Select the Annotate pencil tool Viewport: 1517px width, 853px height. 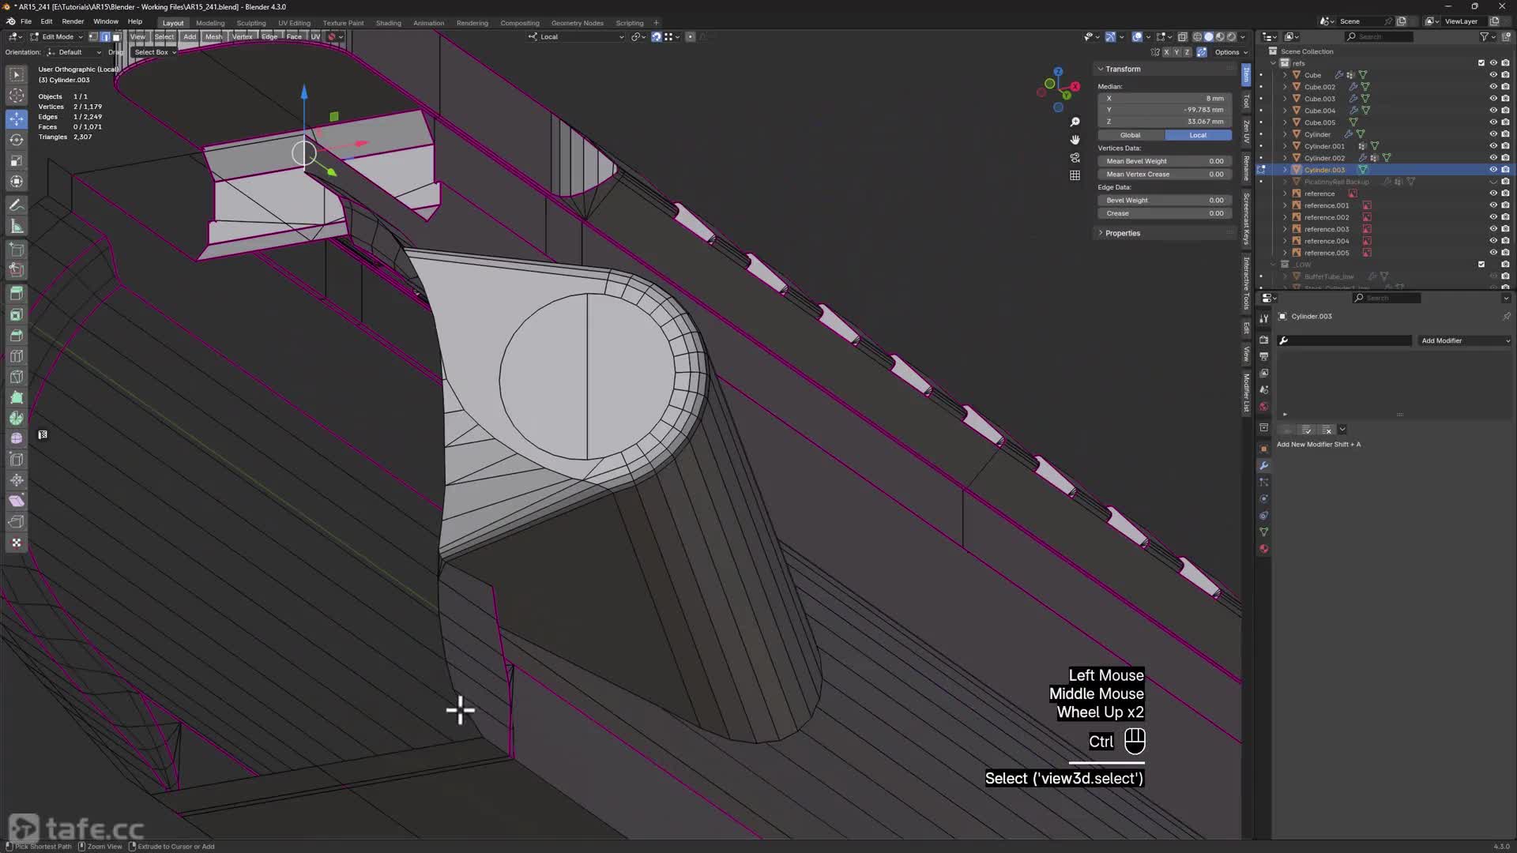(x=16, y=205)
